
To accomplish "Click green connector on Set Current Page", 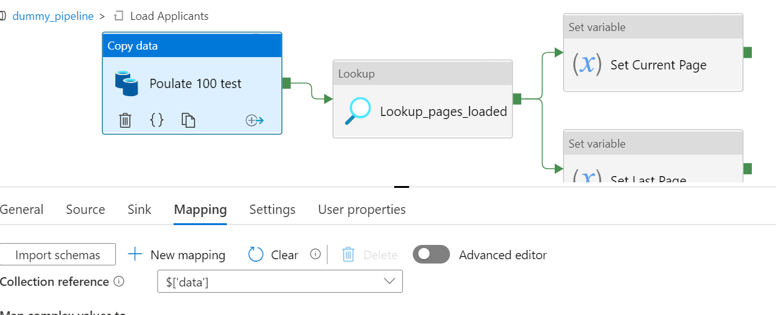I will 747,52.
